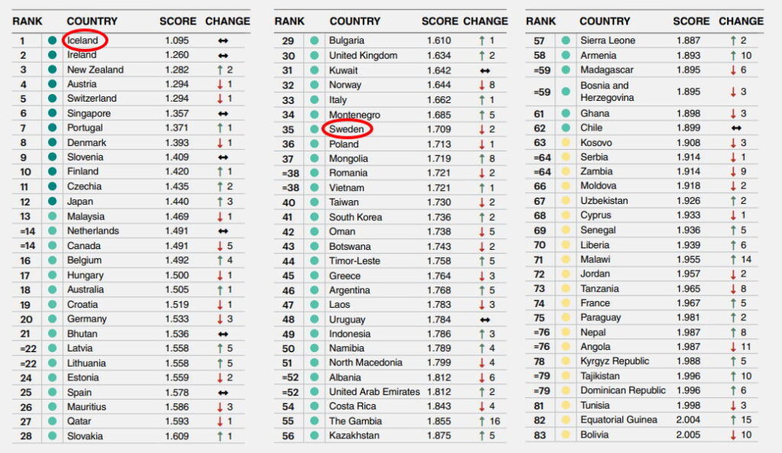Click the up arrow in Equatorial Guinea's row
Screen dimensions: 782x453
click(x=732, y=420)
